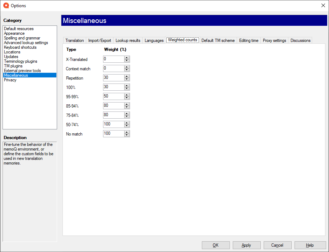Click the memoQ icon in title bar
This screenshot has height=252, width=329.
[6, 5]
